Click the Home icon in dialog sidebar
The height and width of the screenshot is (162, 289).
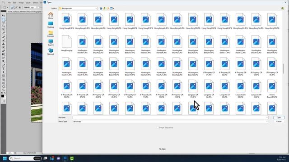click(x=51, y=16)
